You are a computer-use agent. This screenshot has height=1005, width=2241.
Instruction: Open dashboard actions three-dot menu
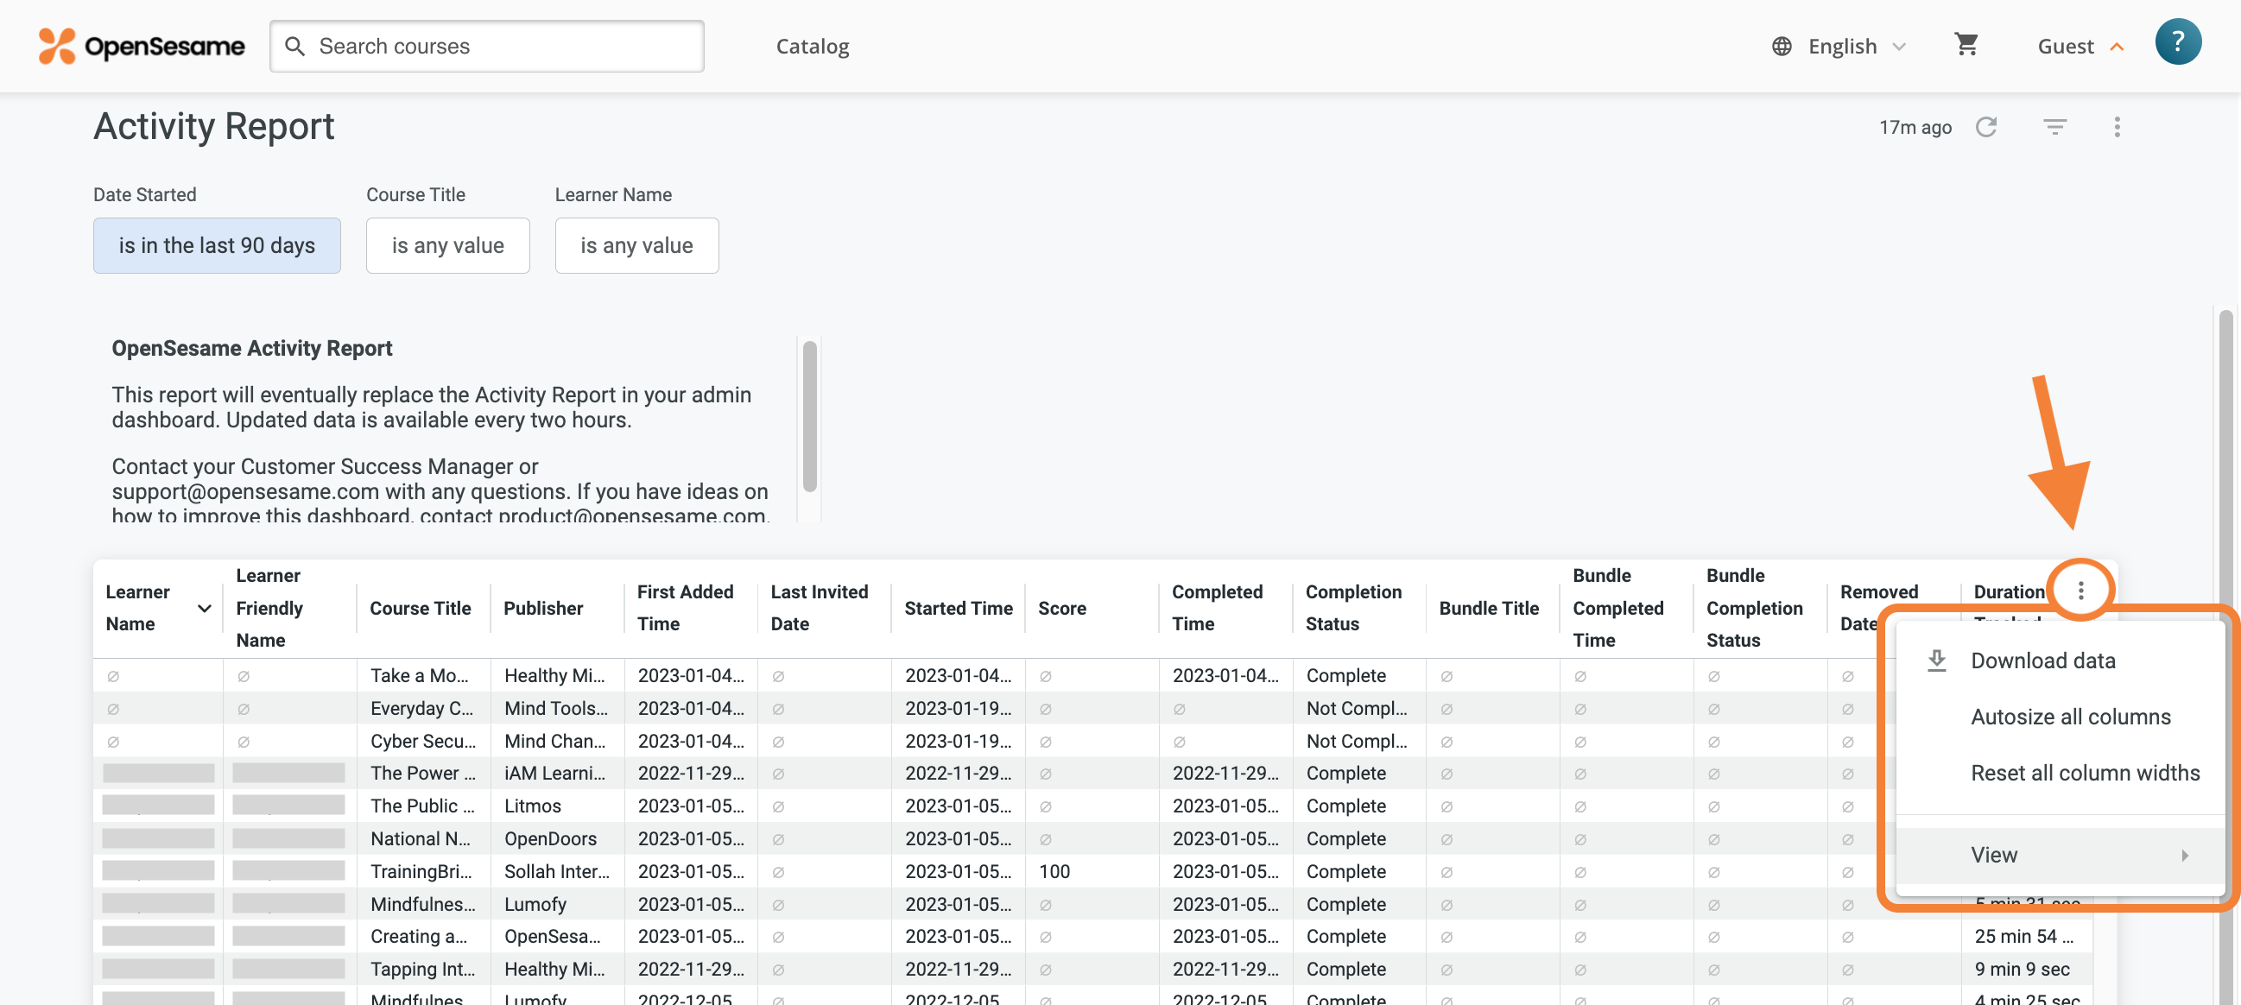coord(2117,127)
